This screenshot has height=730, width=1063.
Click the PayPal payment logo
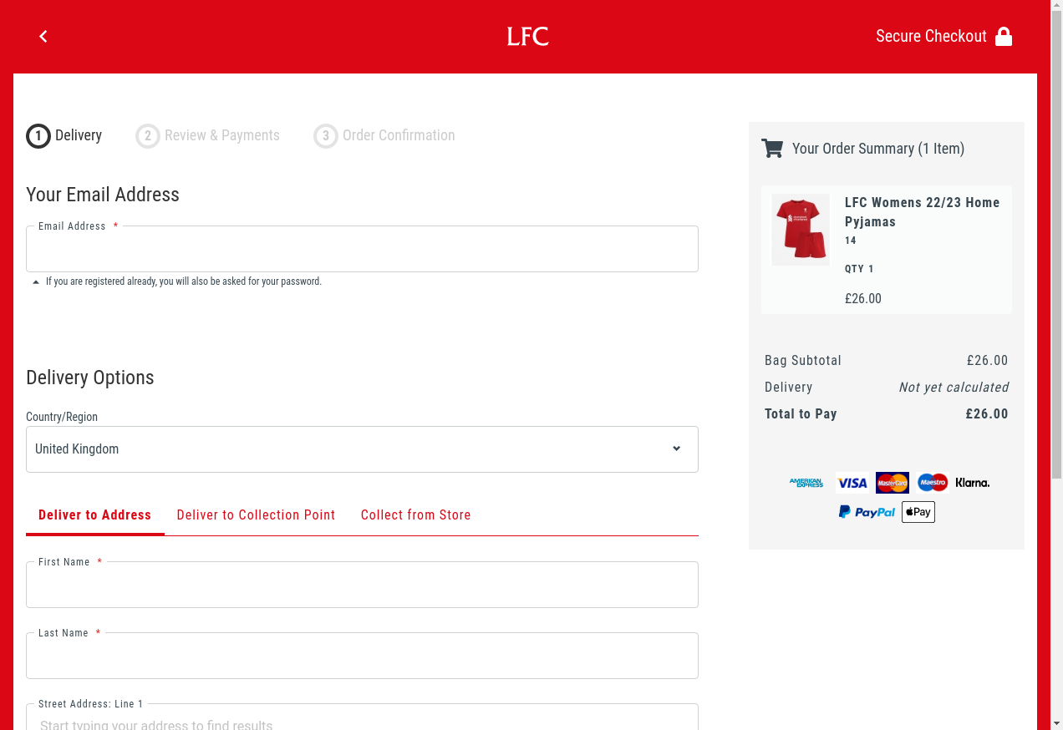[867, 512]
